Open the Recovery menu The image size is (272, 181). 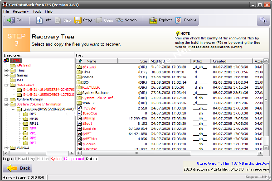pos(21,11)
